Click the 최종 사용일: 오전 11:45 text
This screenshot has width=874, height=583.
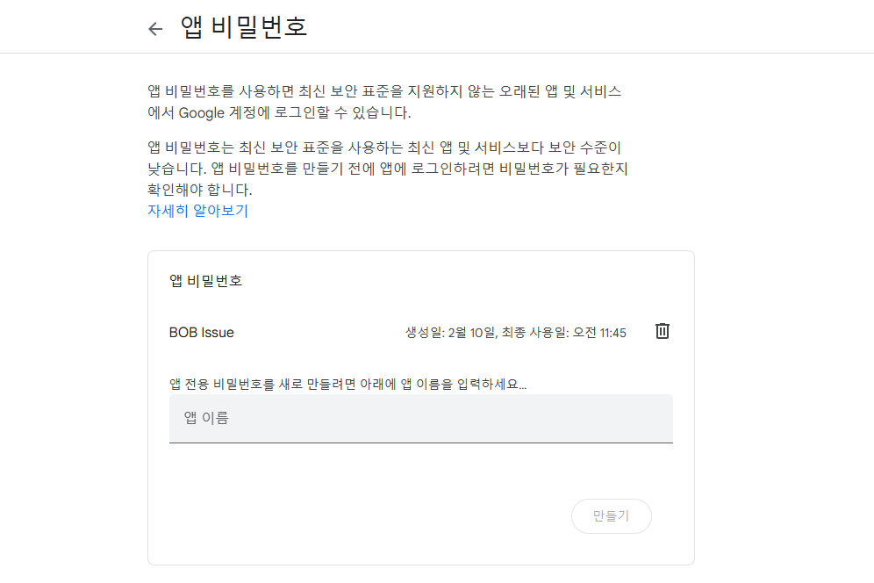563,333
